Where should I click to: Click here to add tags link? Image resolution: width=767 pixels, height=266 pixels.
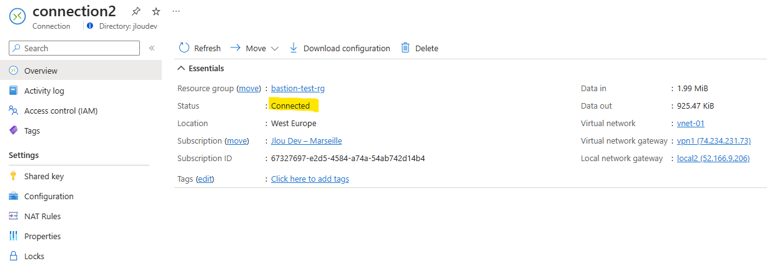(310, 179)
